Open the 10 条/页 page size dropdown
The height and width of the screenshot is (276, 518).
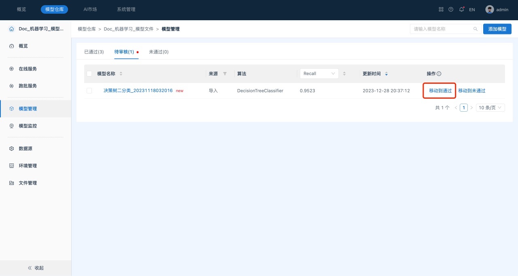click(490, 108)
